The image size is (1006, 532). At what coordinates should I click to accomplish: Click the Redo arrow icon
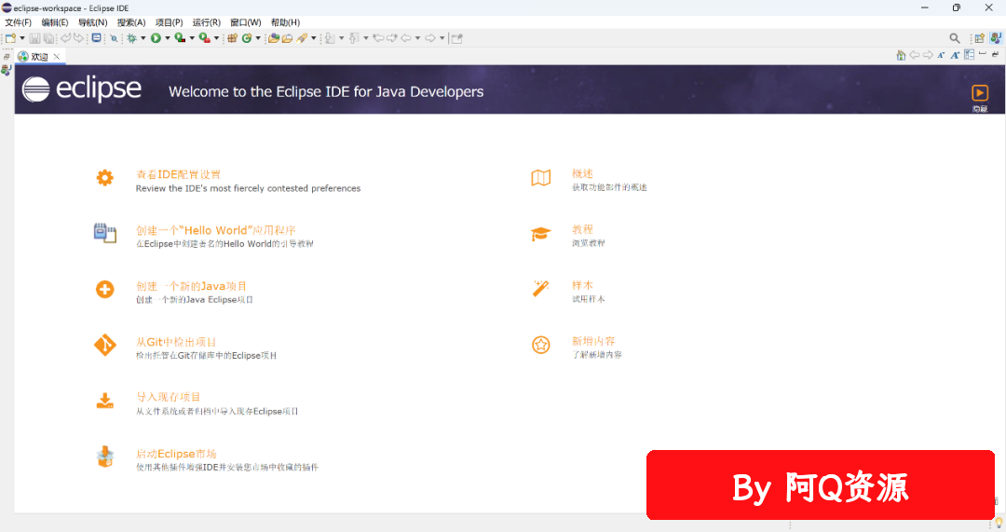78,38
